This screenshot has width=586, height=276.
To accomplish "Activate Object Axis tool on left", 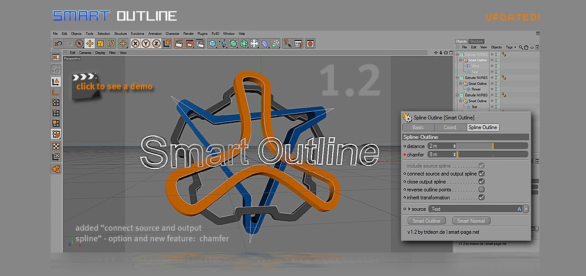I will pos(56,92).
